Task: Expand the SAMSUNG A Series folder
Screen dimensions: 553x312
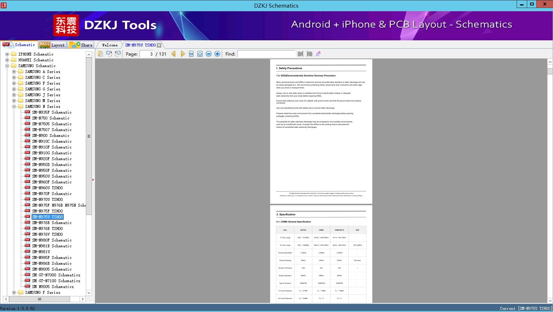Action: 14,72
